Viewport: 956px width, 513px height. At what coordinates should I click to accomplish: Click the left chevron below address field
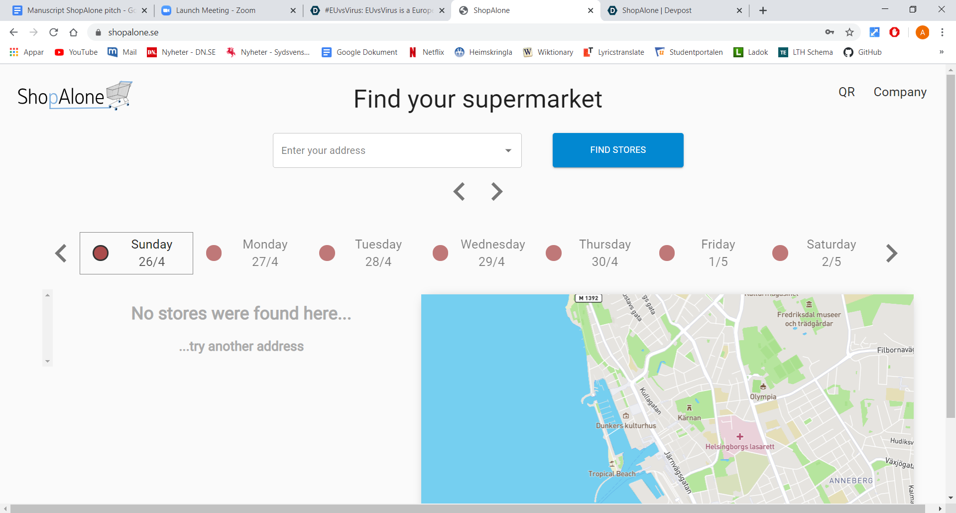point(459,192)
